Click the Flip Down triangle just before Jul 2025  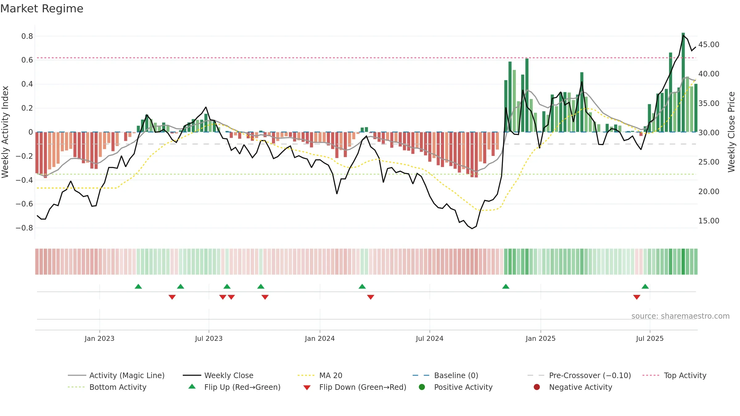[637, 297]
